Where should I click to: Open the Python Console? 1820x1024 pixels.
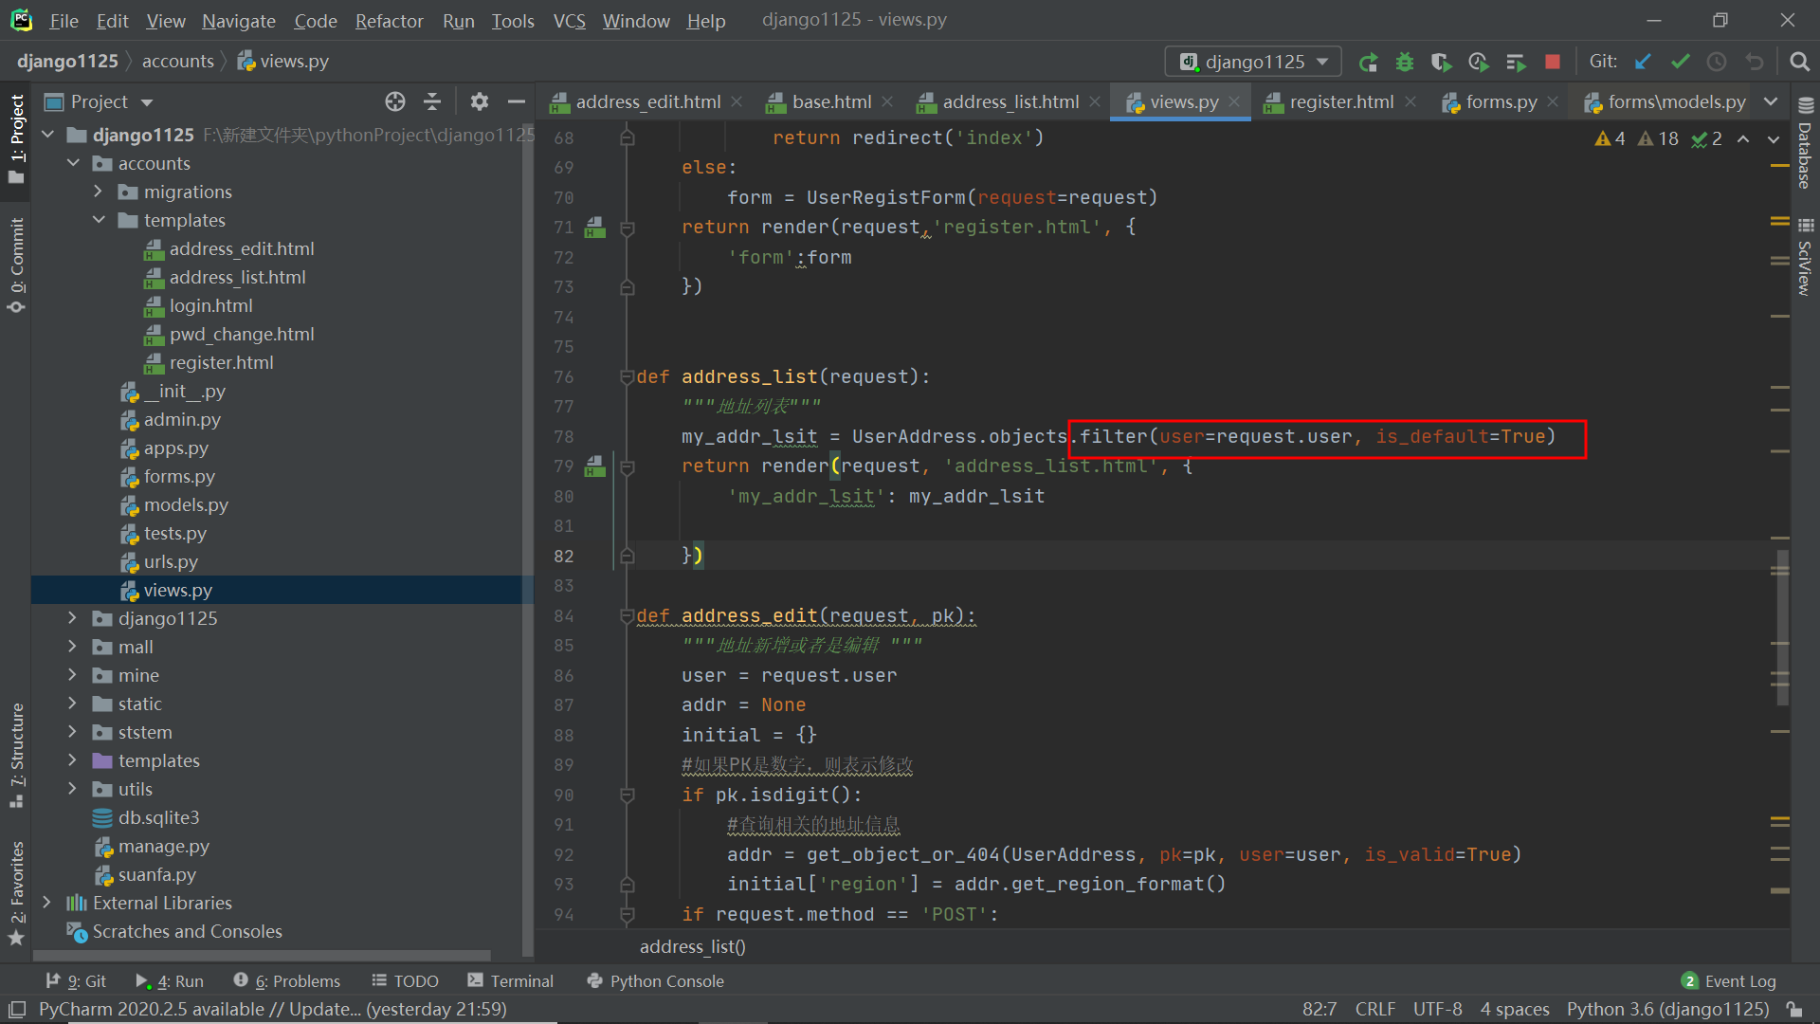655,980
